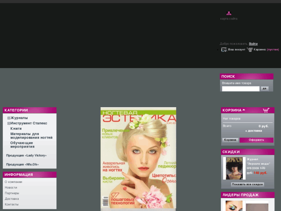The height and width of the screenshot is (211, 281).
Task: Click the 'карта сайта' link
Action: pyautogui.click(x=229, y=19)
